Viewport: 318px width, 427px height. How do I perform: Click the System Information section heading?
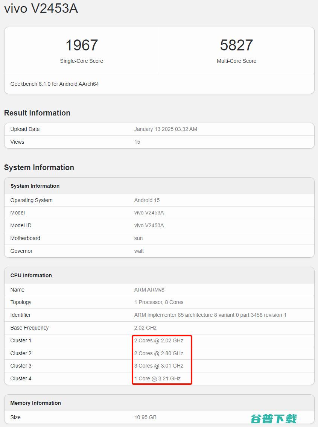pos(39,167)
